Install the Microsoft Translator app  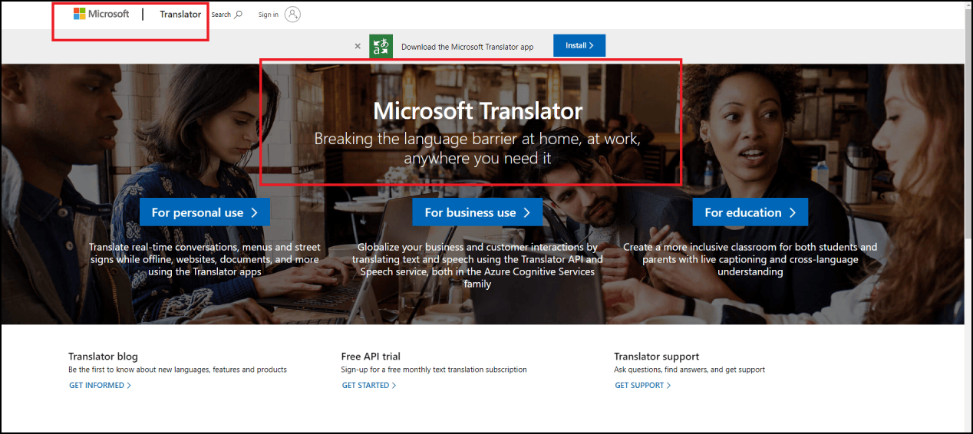pyautogui.click(x=579, y=45)
